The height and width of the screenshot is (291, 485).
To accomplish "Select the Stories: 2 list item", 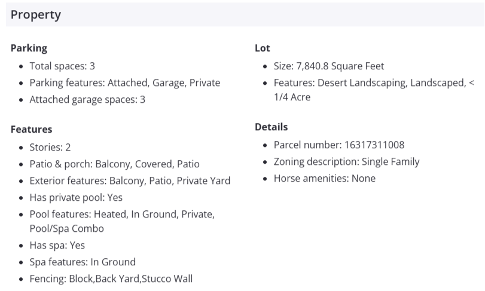I will (50, 147).
